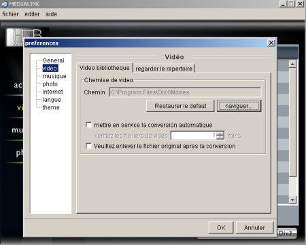Open the aide menu
The image size is (306, 245).
point(51,14)
